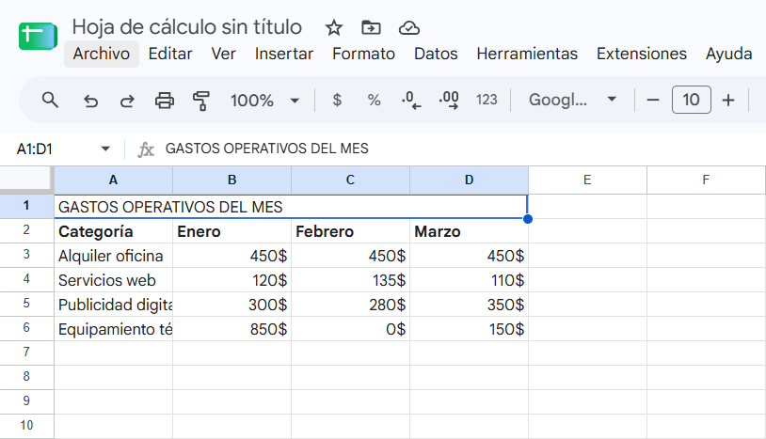Click the formula bar content

(266, 149)
